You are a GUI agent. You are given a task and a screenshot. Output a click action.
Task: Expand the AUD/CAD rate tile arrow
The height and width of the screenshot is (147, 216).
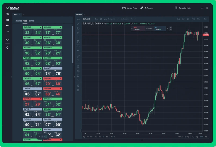pos(40,27)
